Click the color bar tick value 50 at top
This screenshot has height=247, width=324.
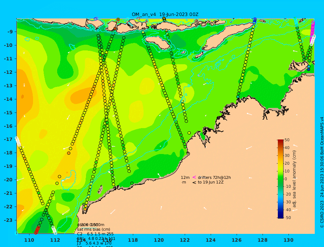pyautogui.click(x=287, y=140)
